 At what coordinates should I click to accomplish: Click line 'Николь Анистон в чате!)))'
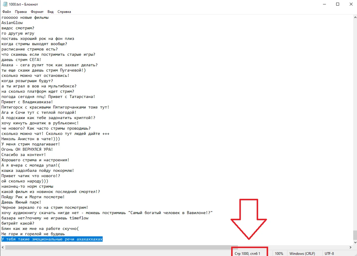coord(31,139)
